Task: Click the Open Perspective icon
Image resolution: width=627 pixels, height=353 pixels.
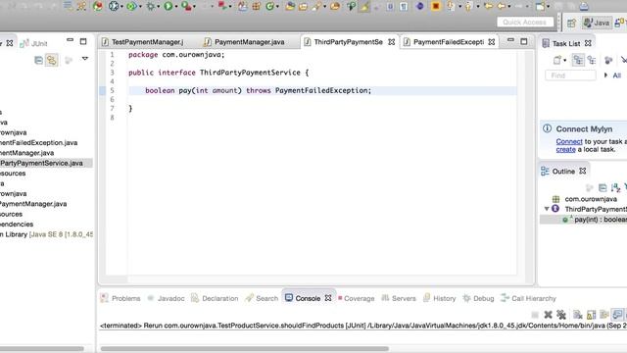Action: (x=571, y=23)
